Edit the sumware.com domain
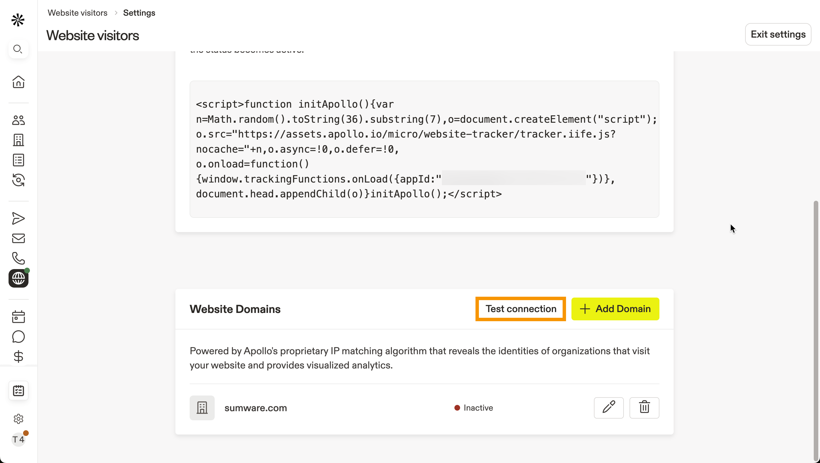Image resolution: width=820 pixels, height=463 pixels. [608, 407]
